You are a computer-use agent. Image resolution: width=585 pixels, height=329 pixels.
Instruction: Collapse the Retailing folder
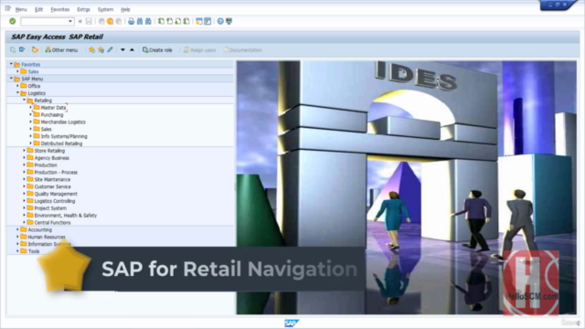(x=25, y=100)
